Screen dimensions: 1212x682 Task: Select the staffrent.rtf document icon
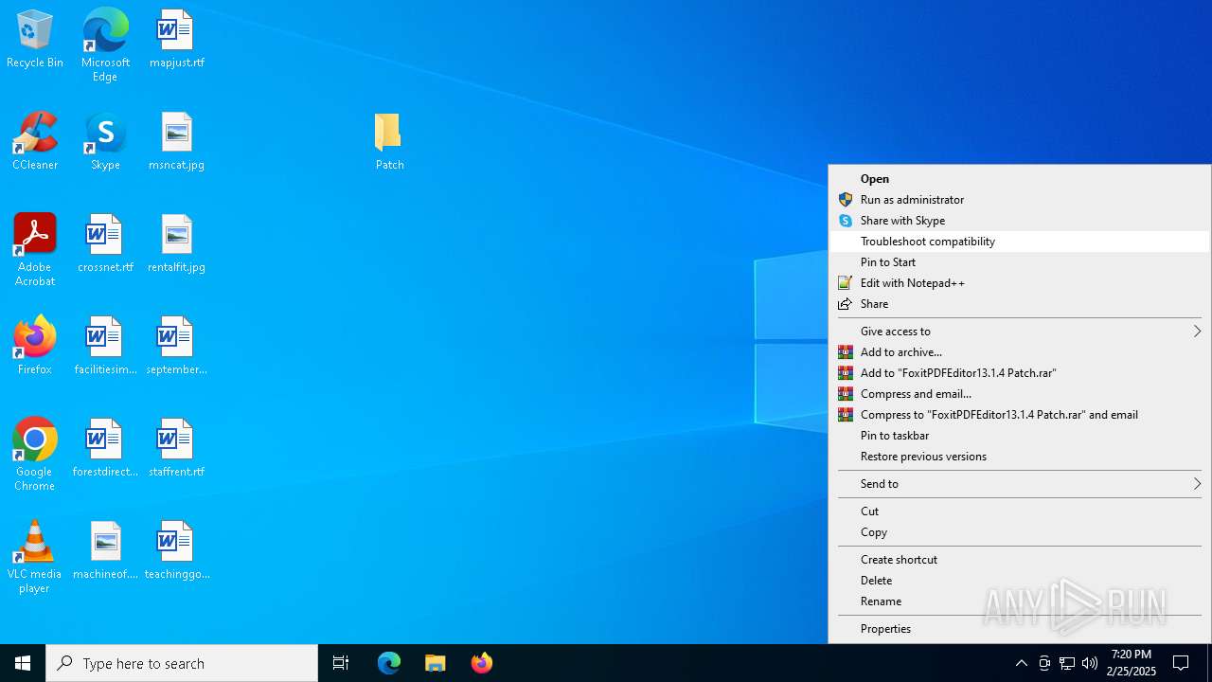tap(176, 448)
